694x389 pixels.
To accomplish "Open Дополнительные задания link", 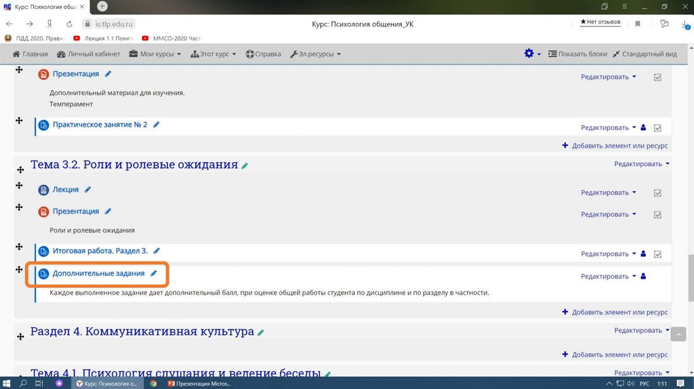I will click(x=98, y=274).
